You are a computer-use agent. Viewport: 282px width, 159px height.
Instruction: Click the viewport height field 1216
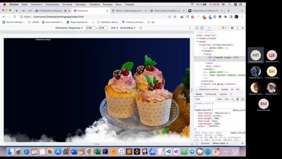[x=103, y=28]
